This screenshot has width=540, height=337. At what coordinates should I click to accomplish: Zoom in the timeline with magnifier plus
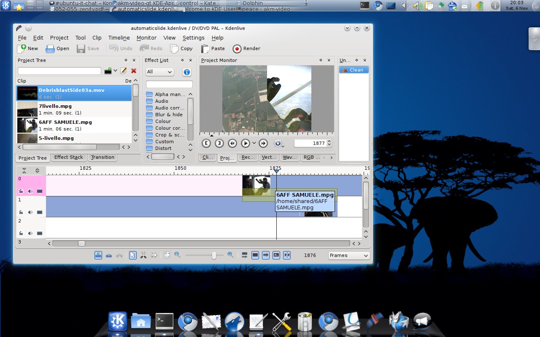pyautogui.click(x=230, y=255)
